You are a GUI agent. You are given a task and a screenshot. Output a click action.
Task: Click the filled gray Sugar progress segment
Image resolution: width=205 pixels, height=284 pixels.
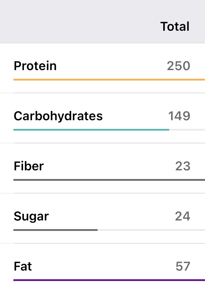tap(56, 230)
